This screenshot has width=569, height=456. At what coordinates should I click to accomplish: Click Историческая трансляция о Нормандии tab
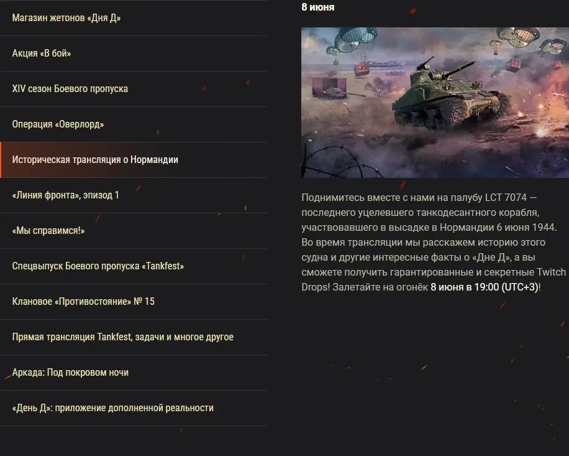tap(134, 160)
